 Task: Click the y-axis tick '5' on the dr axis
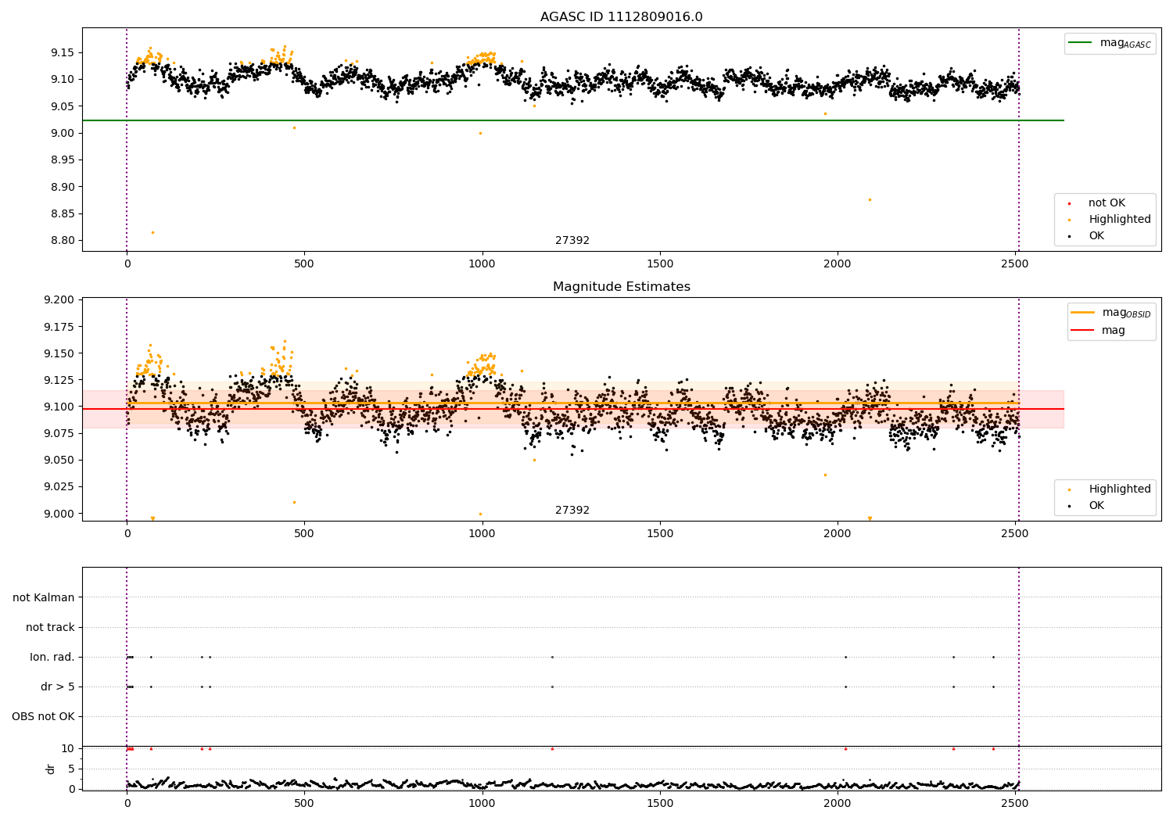point(71,769)
